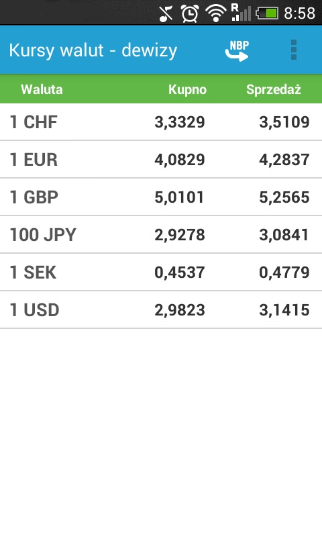The image size is (322, 537).
Task: Open the 1 CHF currency row
Action: [161, 122]
